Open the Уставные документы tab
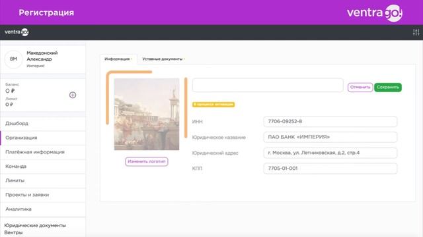The height and width of the screenshot is (237, 423). (163, 59)
